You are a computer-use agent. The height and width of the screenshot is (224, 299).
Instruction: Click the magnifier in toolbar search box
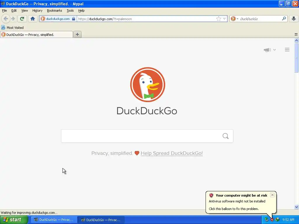(284, 19)
